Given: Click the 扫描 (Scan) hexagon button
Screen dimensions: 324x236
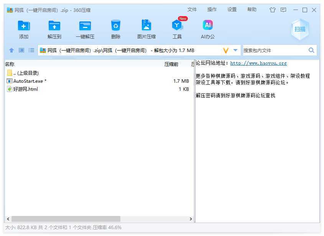Looking at the screenshot, I should click(x=299, y=29).
